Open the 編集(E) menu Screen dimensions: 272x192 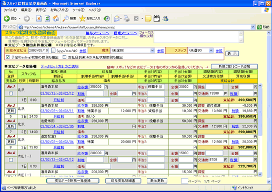point(26,10)
